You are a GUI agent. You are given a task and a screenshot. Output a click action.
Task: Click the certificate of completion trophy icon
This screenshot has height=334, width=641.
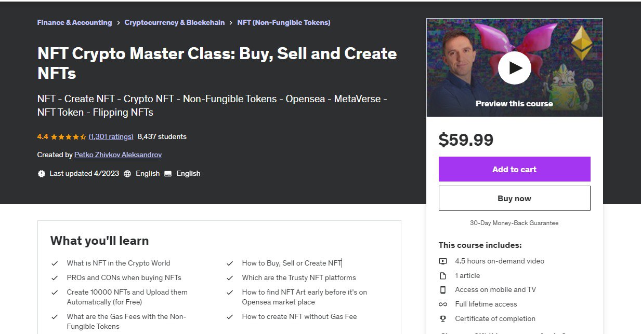click(442, 318)
